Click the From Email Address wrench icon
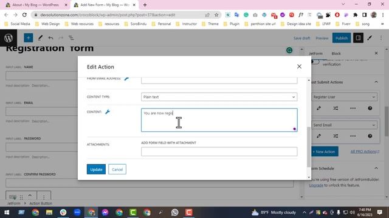 pos(126,79)
